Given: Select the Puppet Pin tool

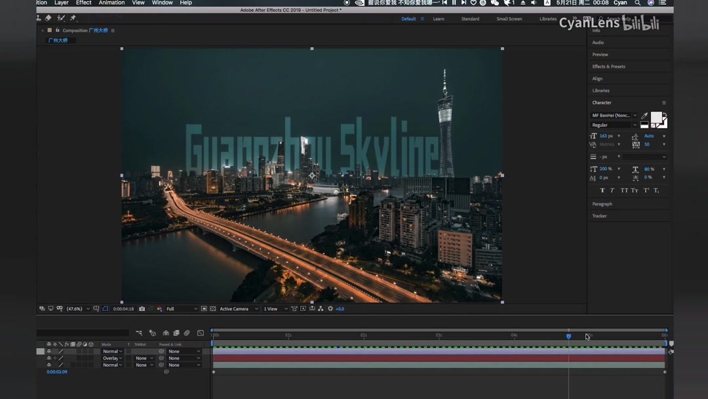Looking at the screenshot, I should 72,18.
